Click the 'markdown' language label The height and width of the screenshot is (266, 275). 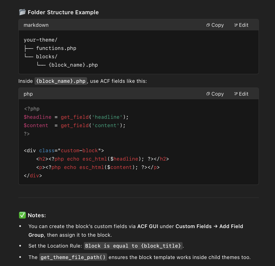click(x=36, y=25)
